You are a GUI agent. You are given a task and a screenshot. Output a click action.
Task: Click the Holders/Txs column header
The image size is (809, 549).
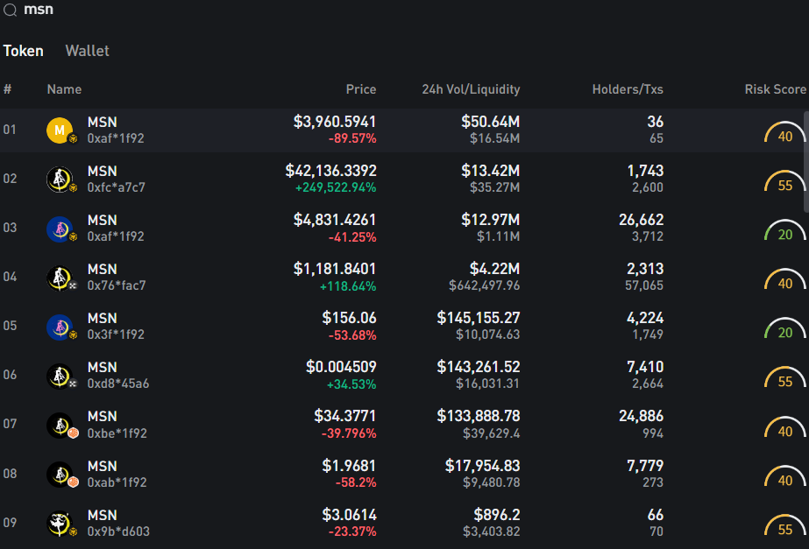[x=628, y=89]
